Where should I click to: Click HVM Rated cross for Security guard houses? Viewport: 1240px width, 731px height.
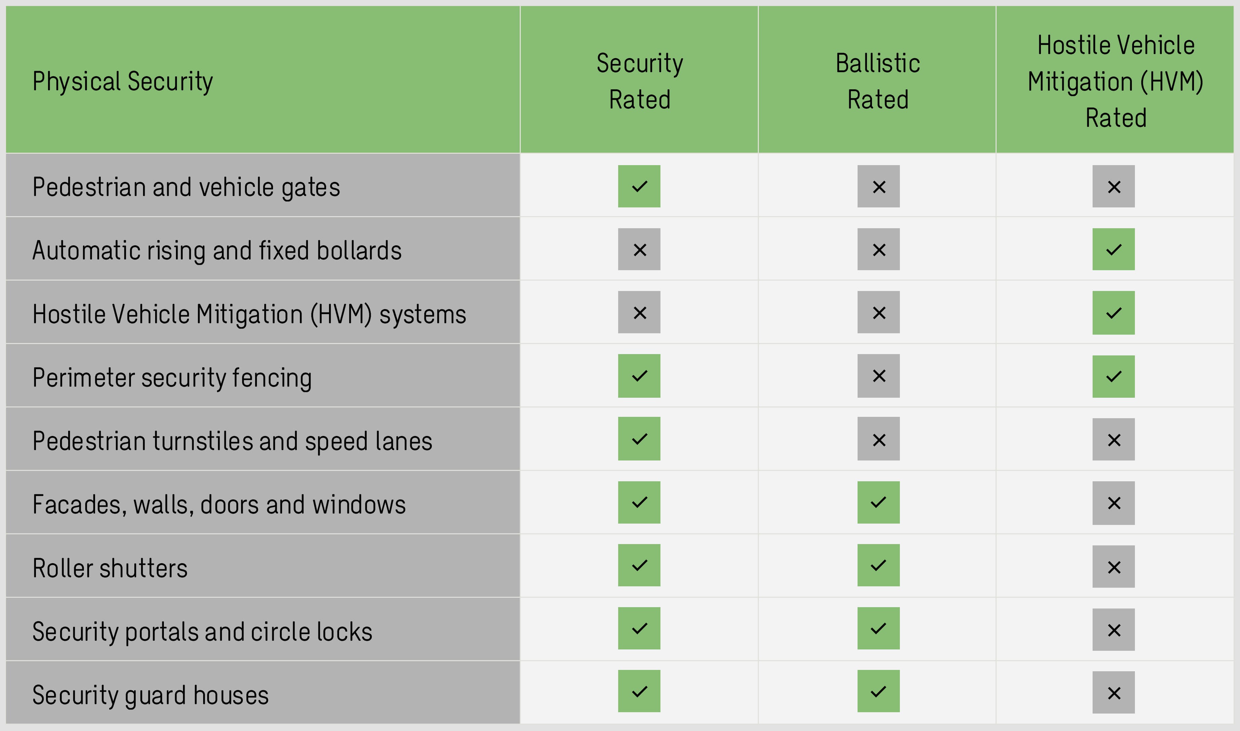click(1113, 693)
